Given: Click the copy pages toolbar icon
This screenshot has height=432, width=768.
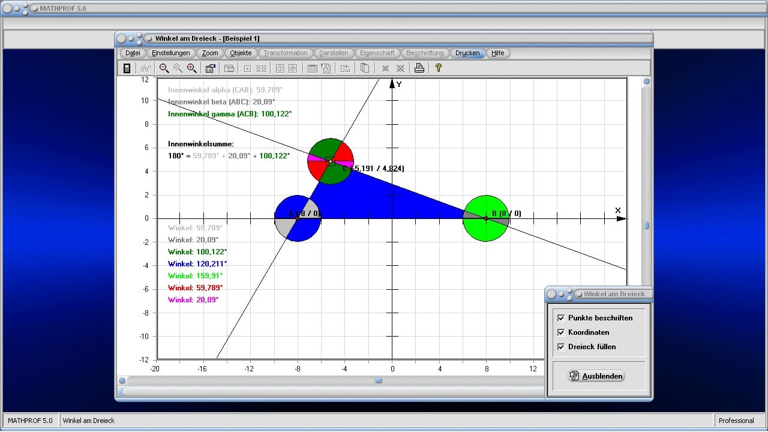Looking at the screenshot, I should coord(364,68).
